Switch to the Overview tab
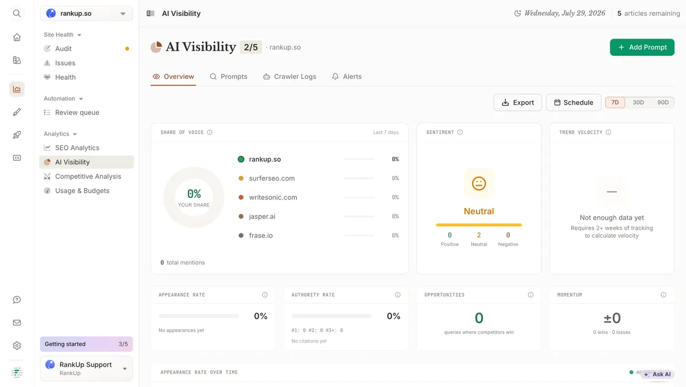 click(173, 77)
